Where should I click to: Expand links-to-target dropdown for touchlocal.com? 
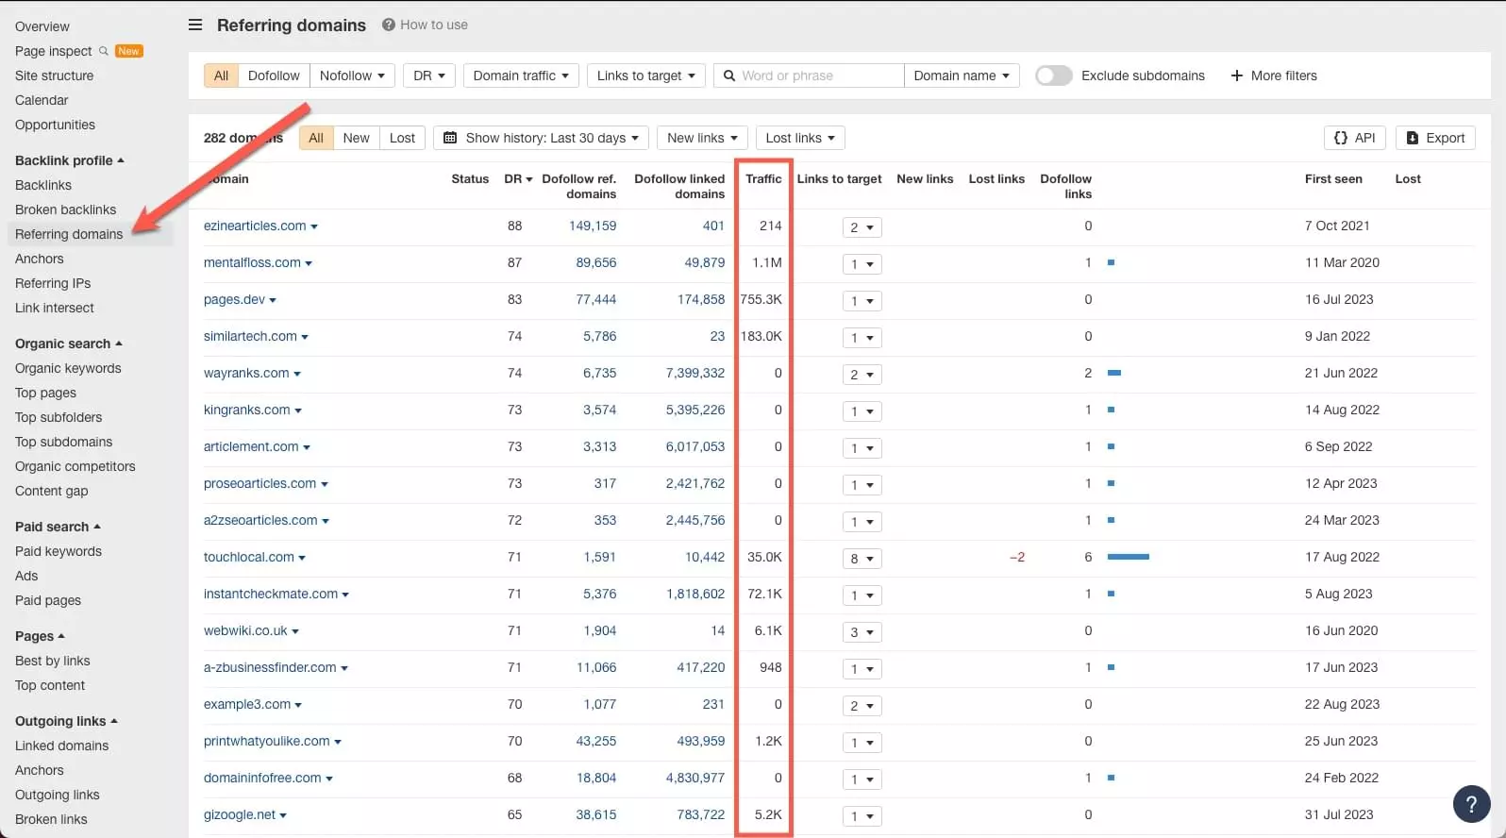click(862, 559)
